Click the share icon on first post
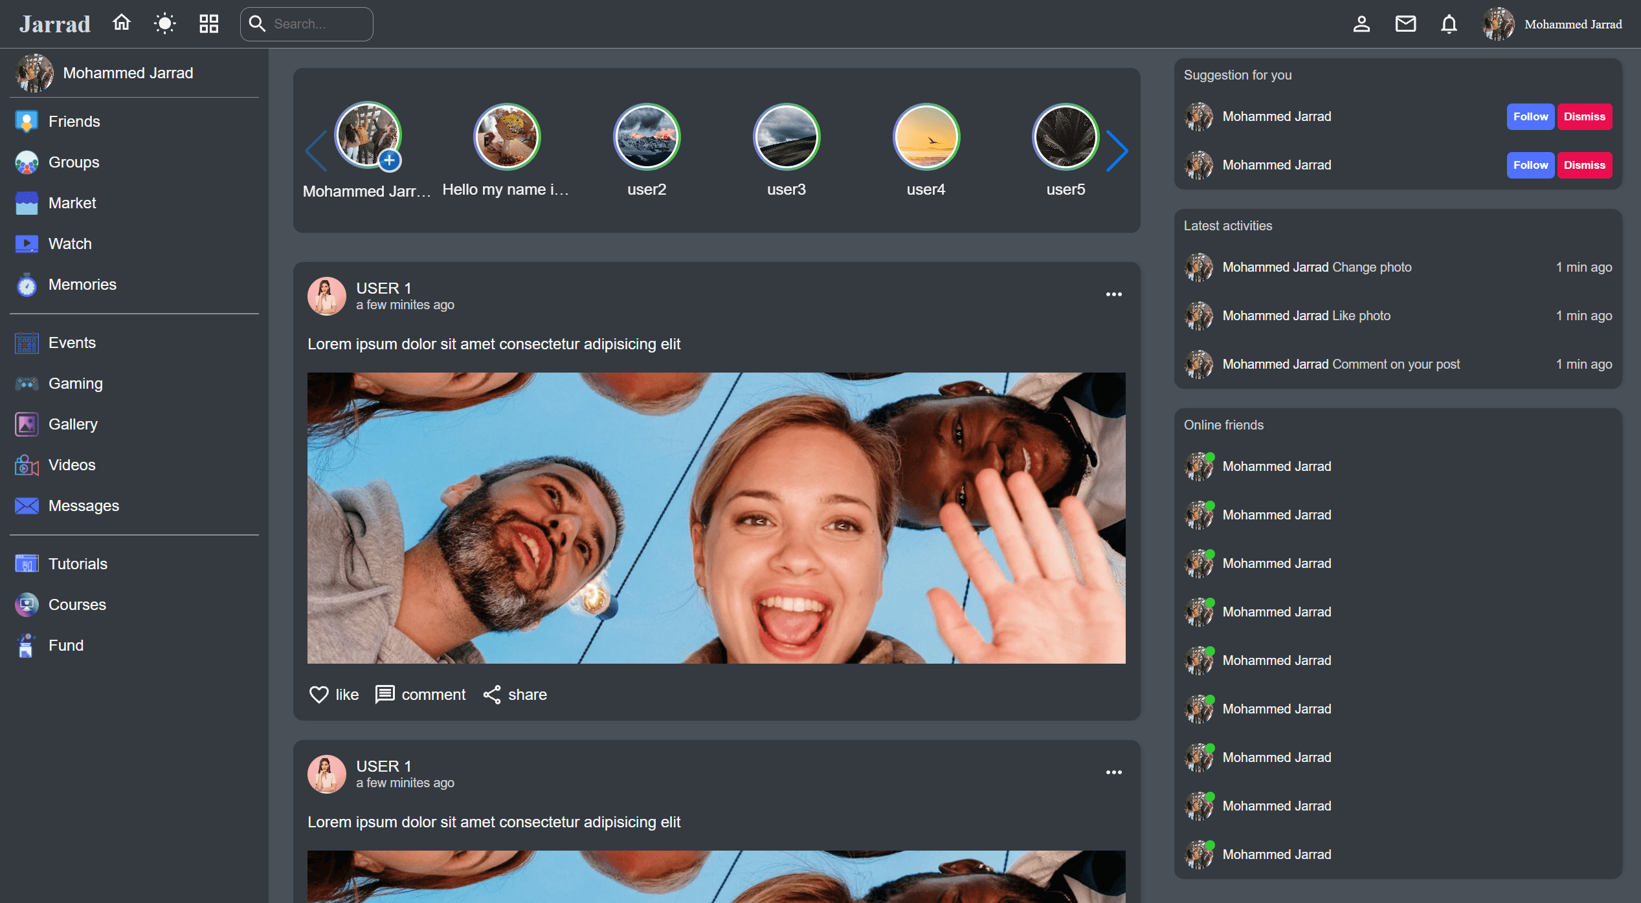1641x903 pixels. 492,695
